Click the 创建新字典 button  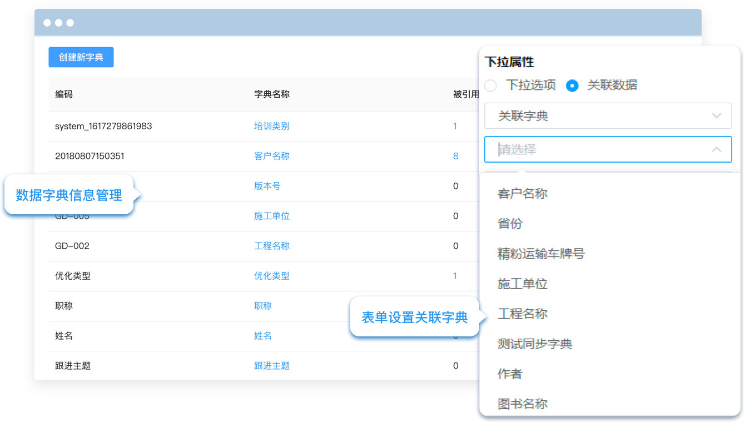pos(81,57)
